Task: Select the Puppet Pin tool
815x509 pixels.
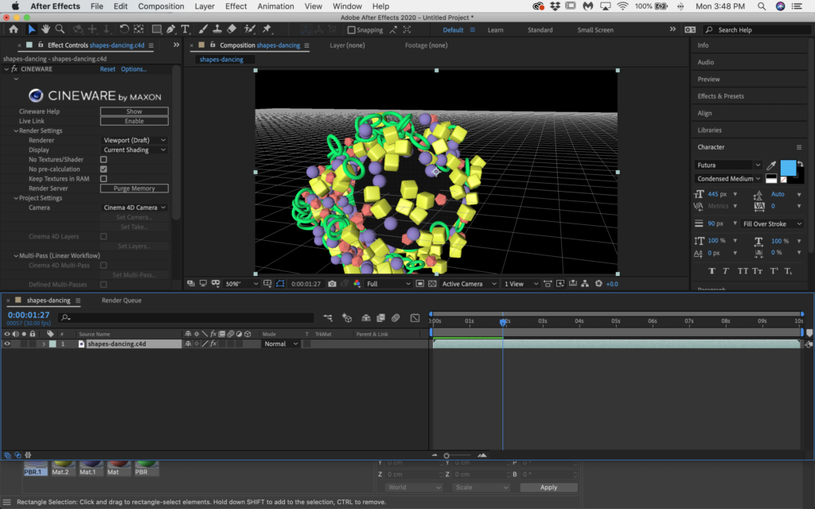Action: 267,29
